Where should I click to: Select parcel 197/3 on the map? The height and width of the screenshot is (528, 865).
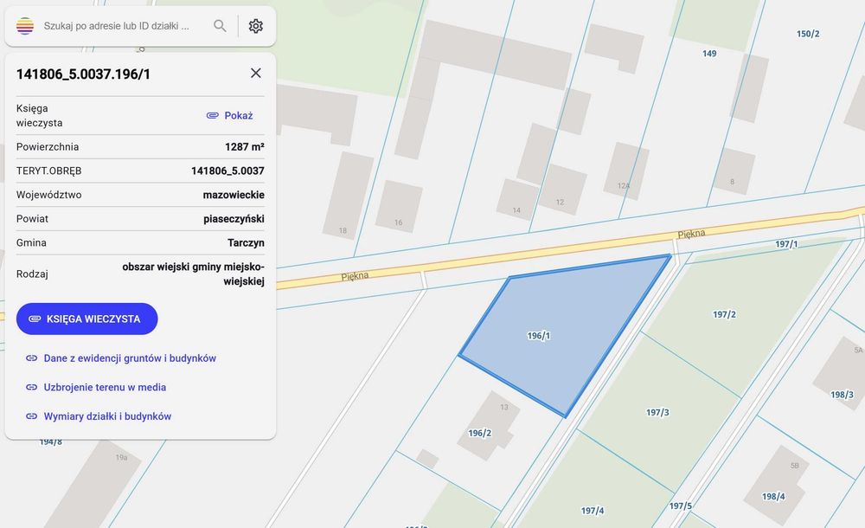point(657,413)
